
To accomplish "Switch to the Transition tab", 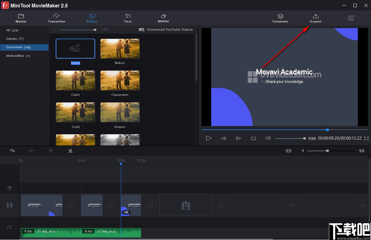I will tap(56, 18).
